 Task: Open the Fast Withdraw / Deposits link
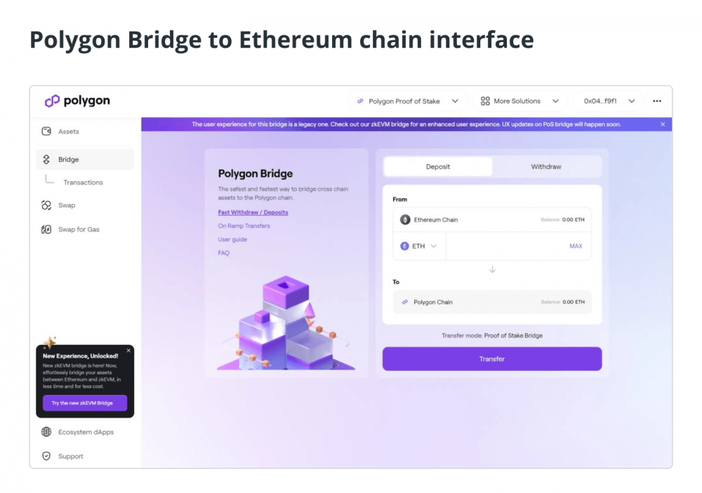[x=253, y=212]
